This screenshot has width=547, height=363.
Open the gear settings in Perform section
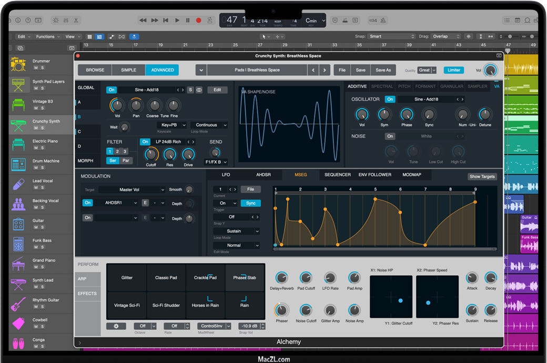(116, 326)
